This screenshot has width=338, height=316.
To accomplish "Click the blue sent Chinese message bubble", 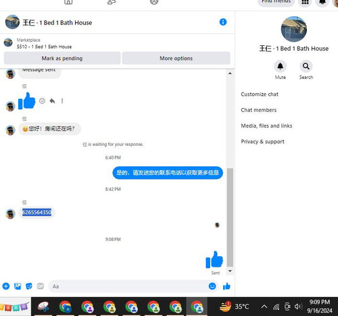I will click(168, 173).
